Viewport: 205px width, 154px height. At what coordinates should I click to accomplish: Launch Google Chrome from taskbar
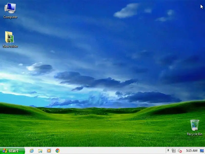57,151
